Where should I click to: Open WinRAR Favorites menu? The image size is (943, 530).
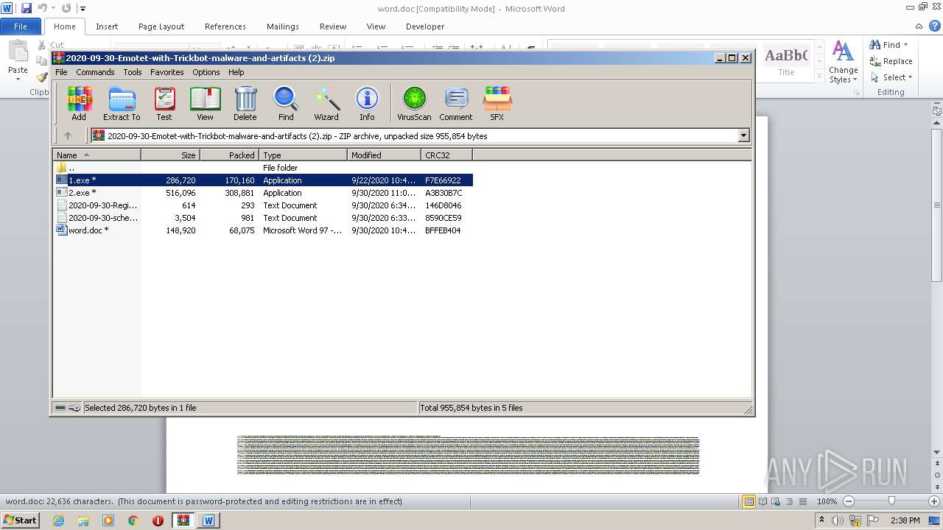[167, 72]
